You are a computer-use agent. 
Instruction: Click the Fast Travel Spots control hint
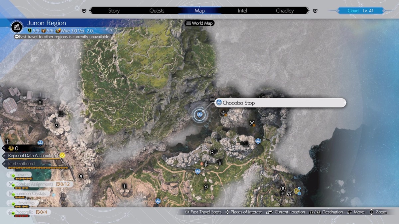coord(202,212)
